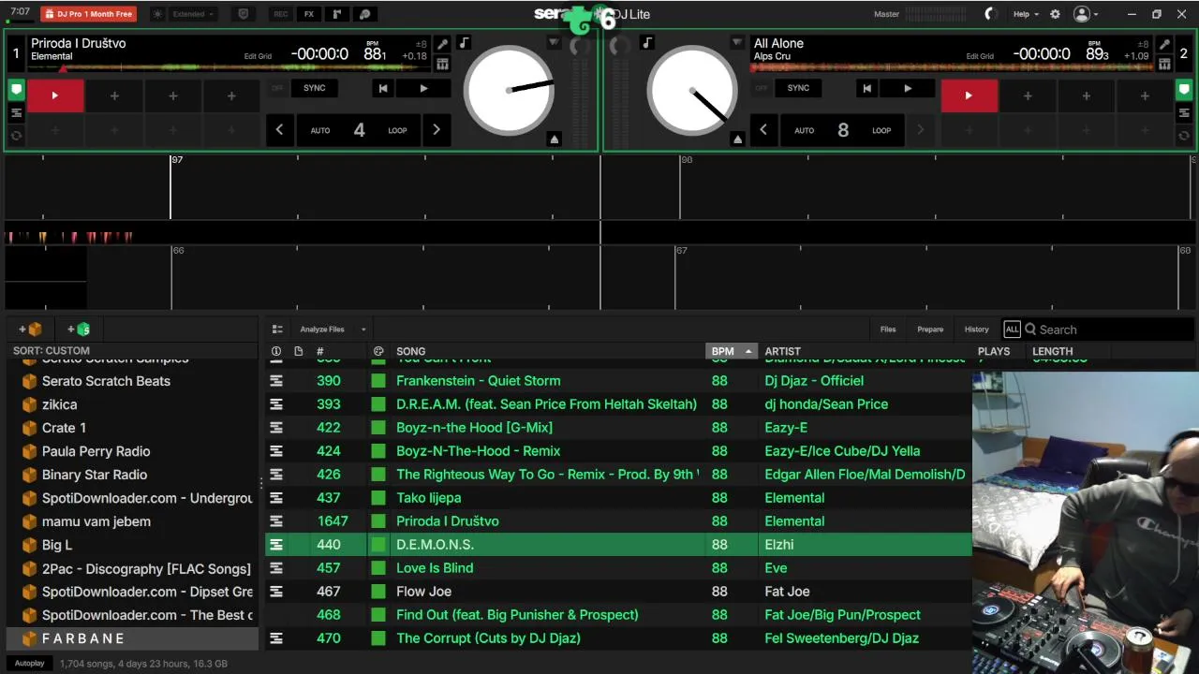Screen dimensions: 1199x674
Task: Toggle library list view icon
Action: [x=277, y=330]
